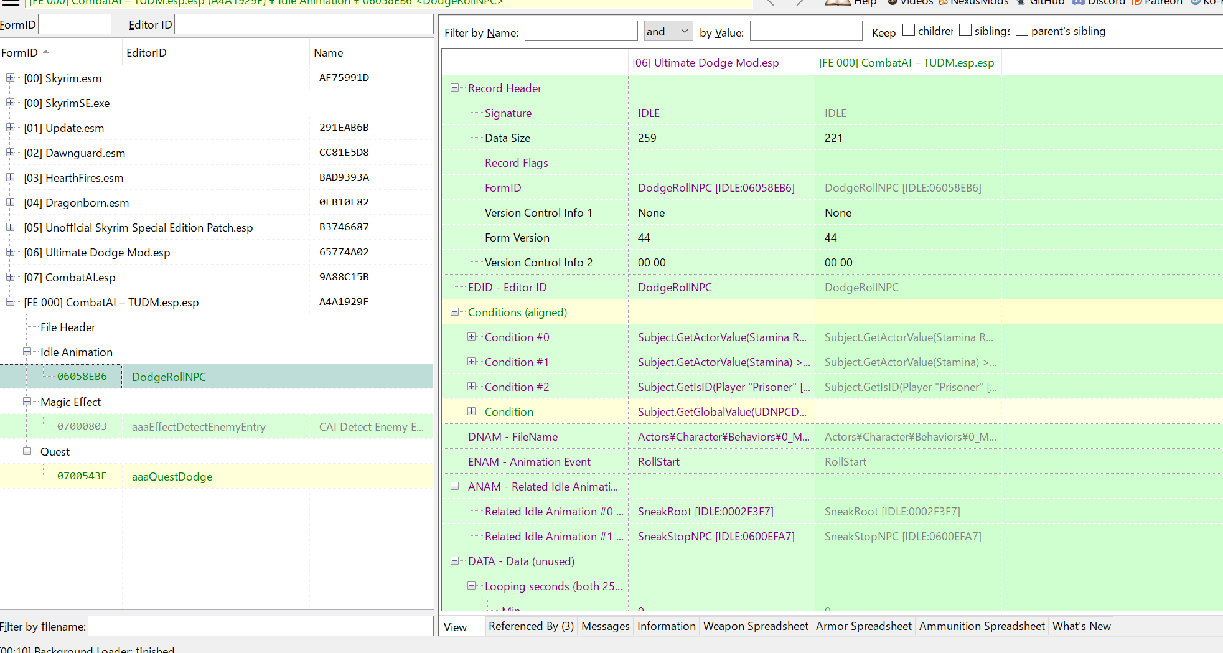
Task: Expand the unnumbered Condition row
Action: [x=471, y=411]
